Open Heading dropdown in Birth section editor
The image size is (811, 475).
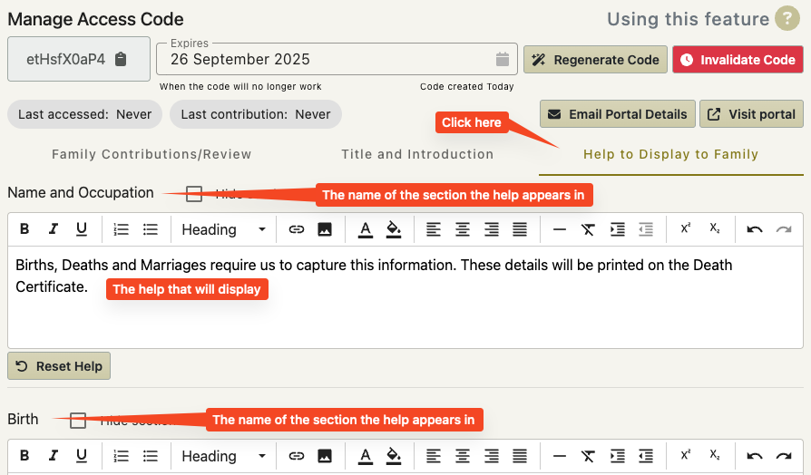pyautogui.click(x=223, y=455)
